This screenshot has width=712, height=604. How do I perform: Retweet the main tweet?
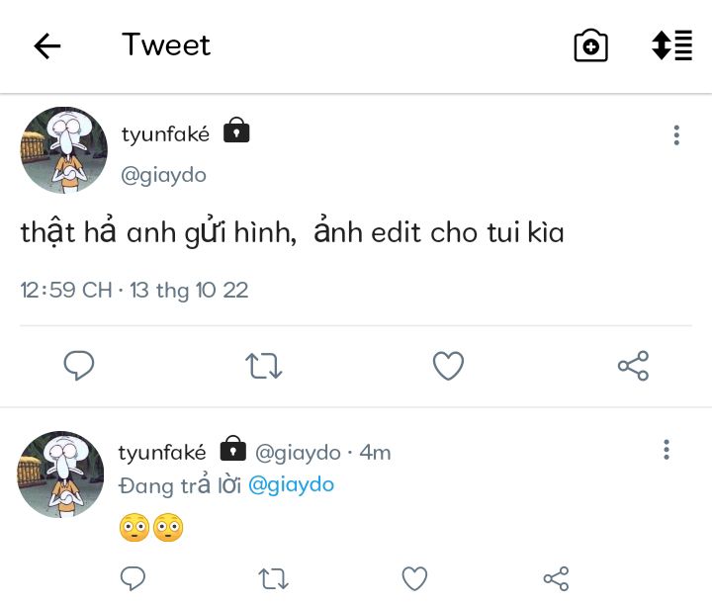pyautogui.click(x=264, y=367)
